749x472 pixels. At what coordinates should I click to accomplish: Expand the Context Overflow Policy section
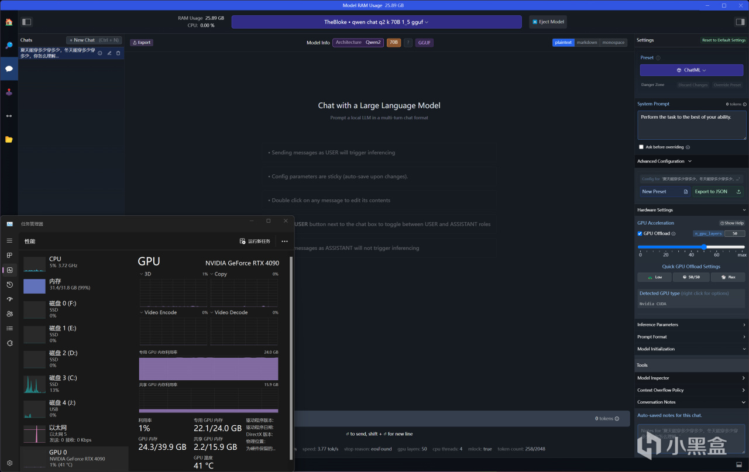click(691, 390)
